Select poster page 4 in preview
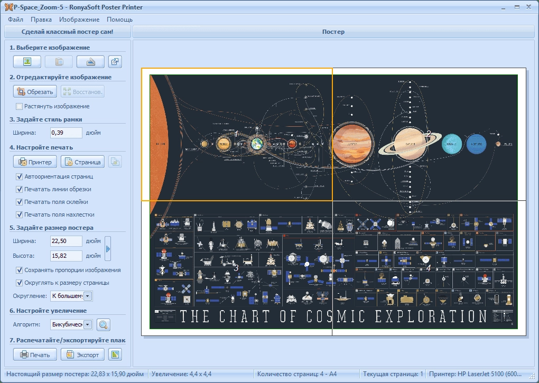The width and height of the screenshot is (539, 383). [429, 268]
